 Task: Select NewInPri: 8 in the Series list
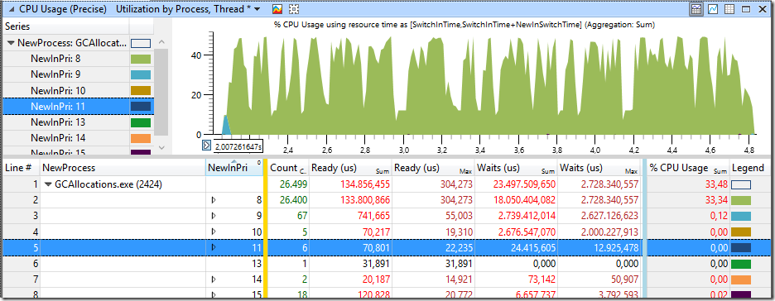[55, 59]
